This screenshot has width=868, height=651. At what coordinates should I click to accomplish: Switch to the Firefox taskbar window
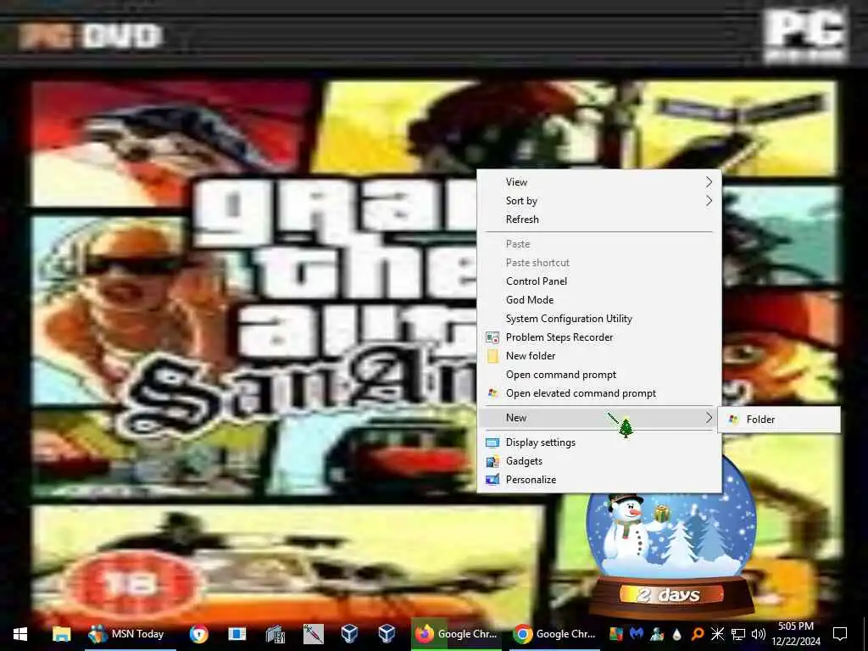[457, 634]
